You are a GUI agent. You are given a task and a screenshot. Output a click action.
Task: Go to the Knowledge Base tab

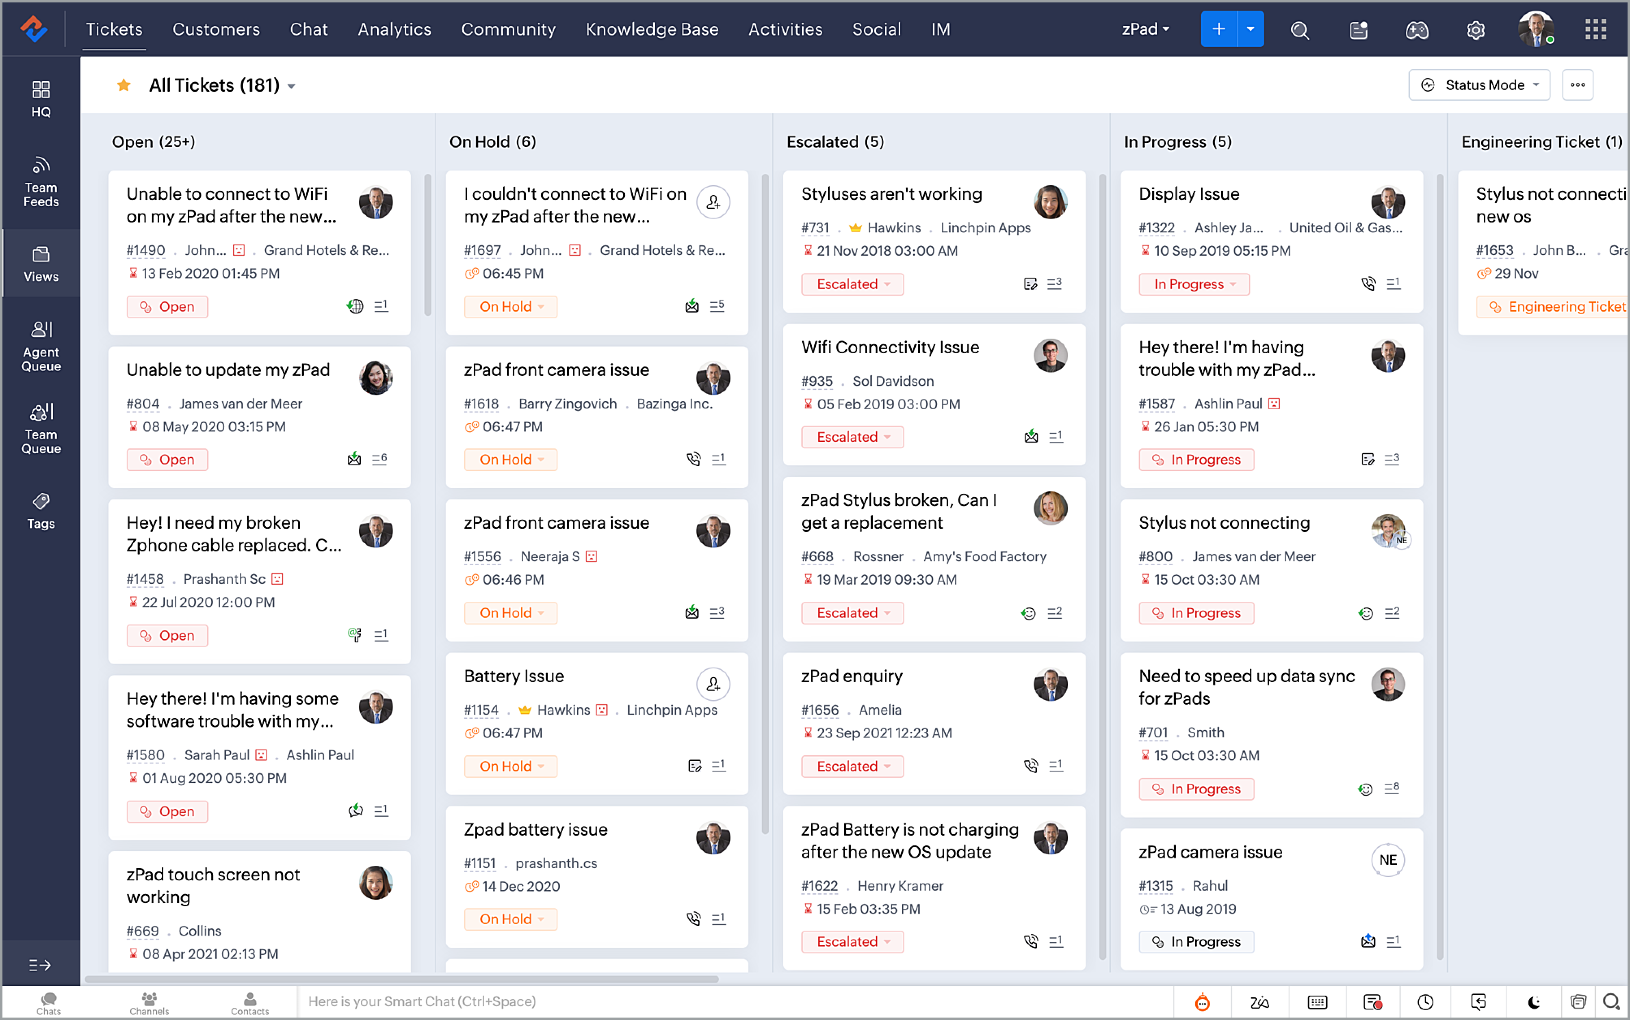click(x=651, y=30)
